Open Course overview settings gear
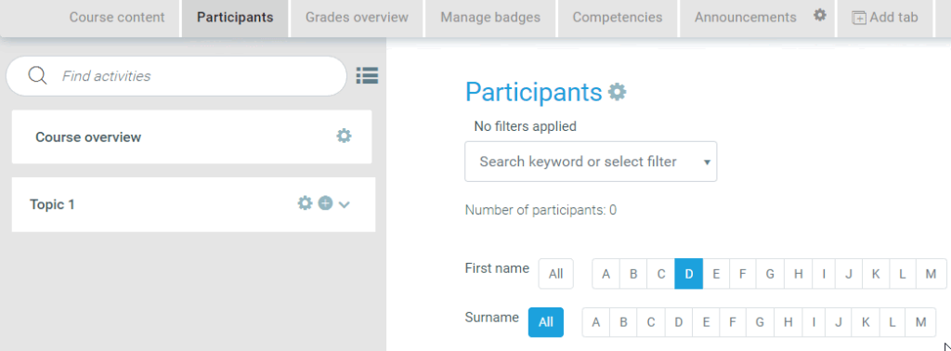951x351 pixels. (x=344, y=136)
